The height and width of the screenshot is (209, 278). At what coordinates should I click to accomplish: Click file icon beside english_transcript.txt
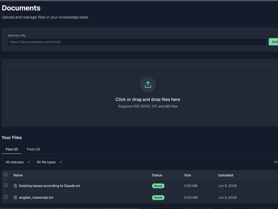(15, 198)
